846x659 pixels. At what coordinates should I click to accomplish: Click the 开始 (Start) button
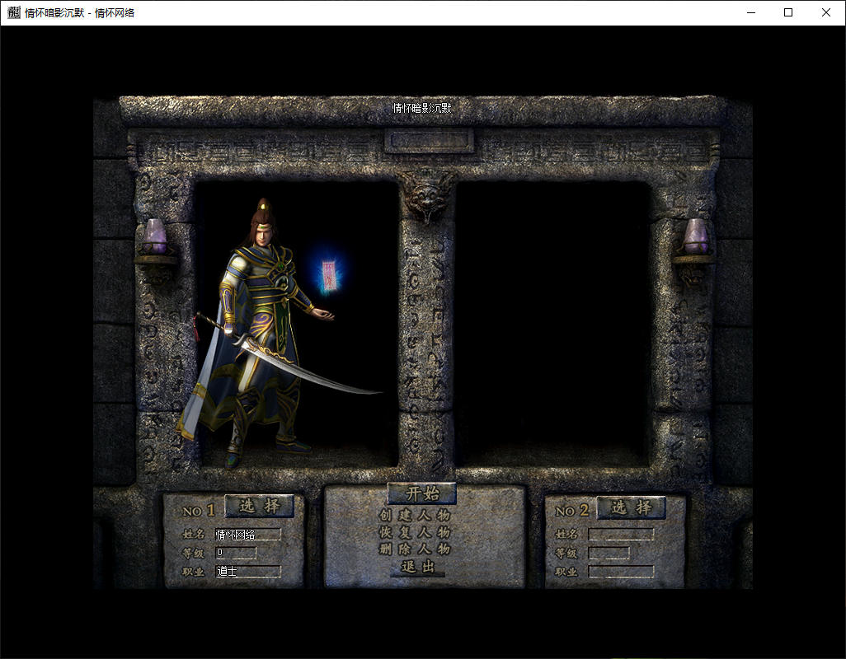422,493
